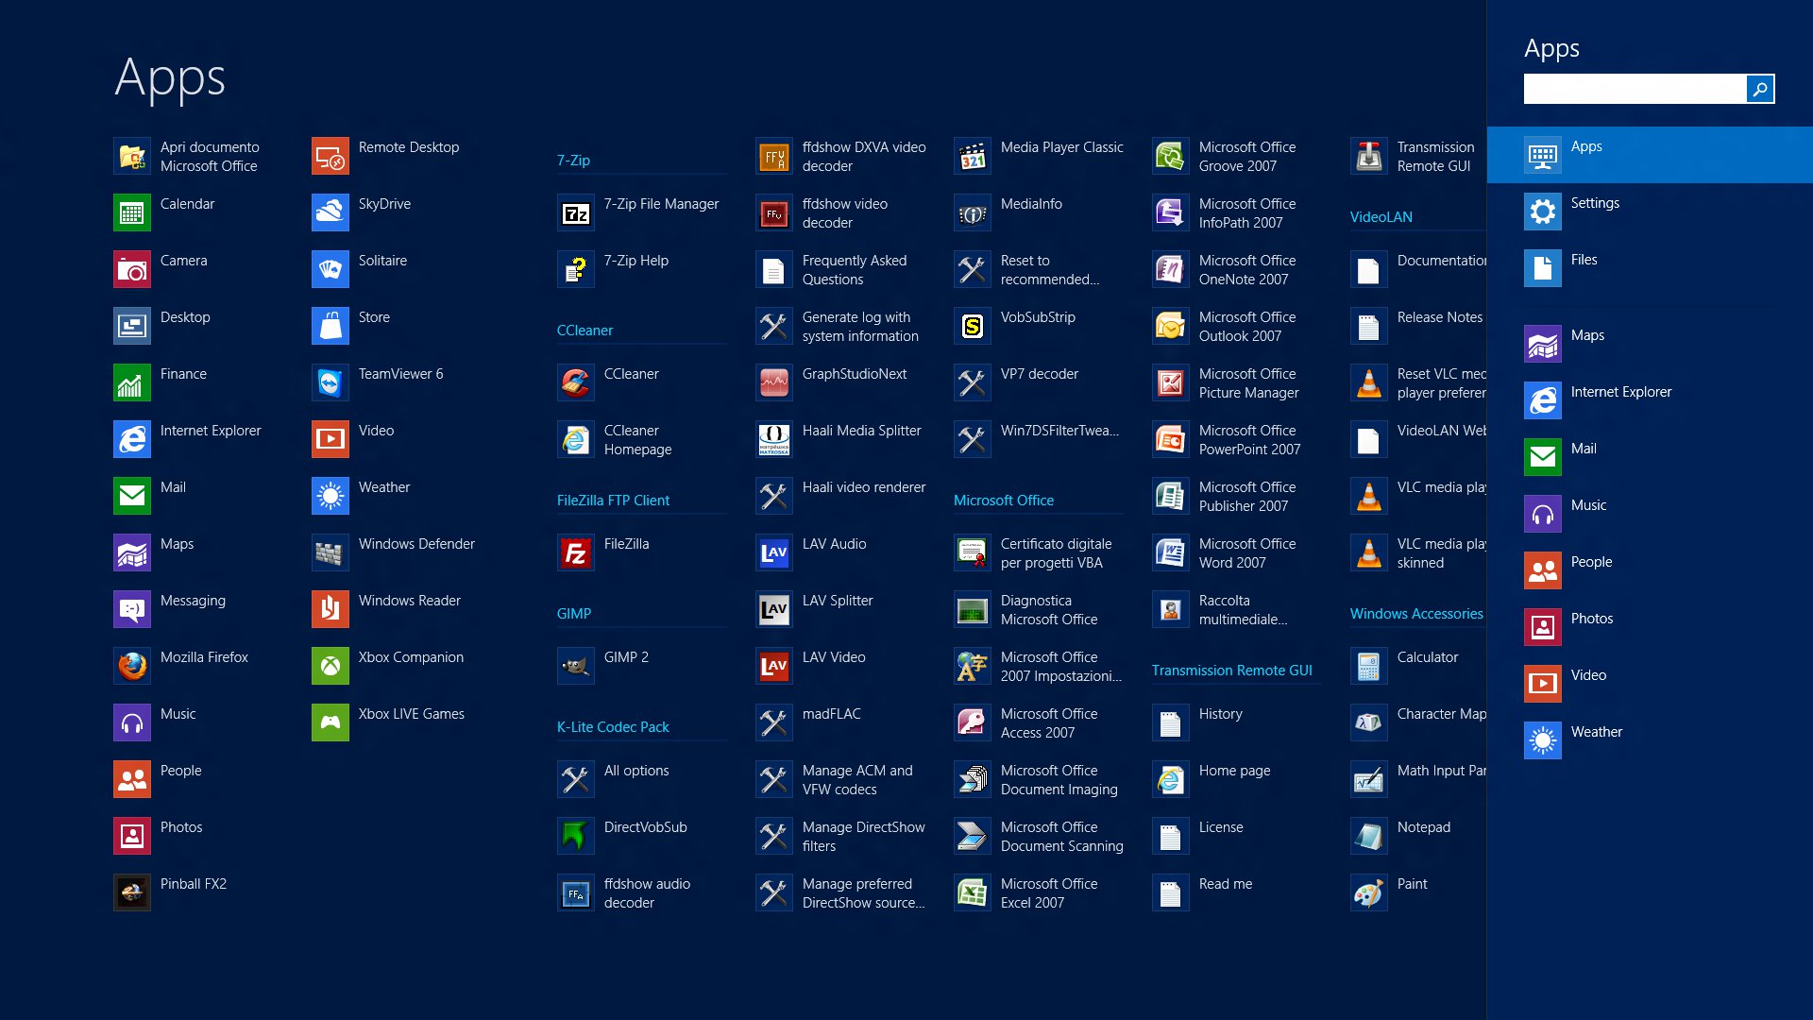The height and width of the screenshot is (1020, 1813).
Task: Launch GraphStudioNext icon
Action: pyautogui.click(x=774, y=382)
